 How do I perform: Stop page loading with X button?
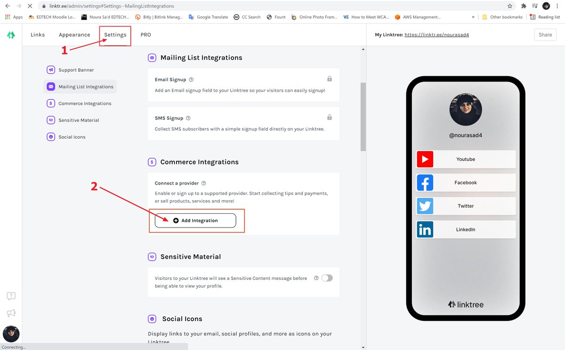30,6
